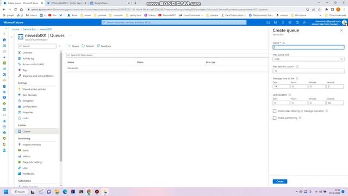Click Message time to live Days field
Viewport: 348px width, 196px height.
pyautogui.click(x=281, y=87)
